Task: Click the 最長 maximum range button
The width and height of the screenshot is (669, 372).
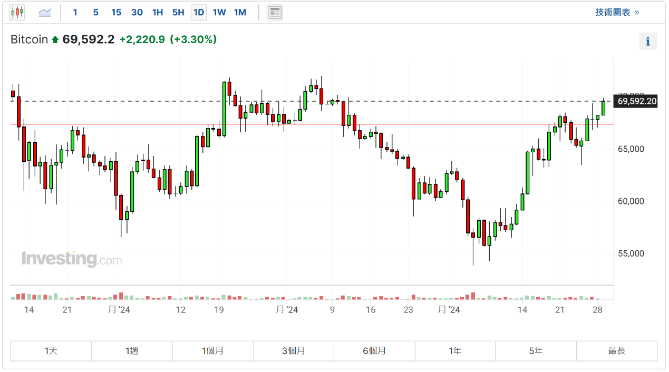Action: (616, 350)
